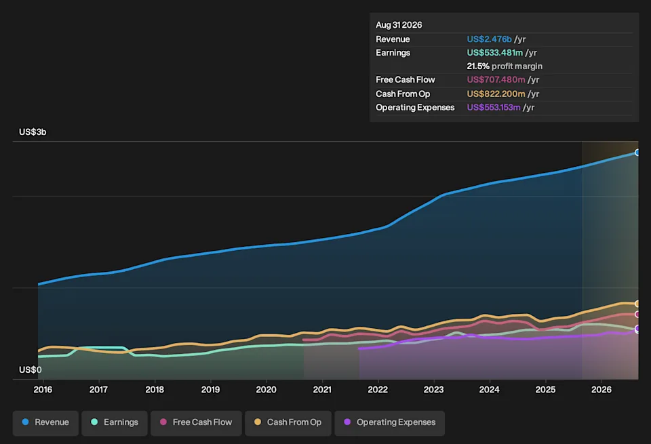Click the "2024" x-axis year label
The image size is (651, 444).
490,390
